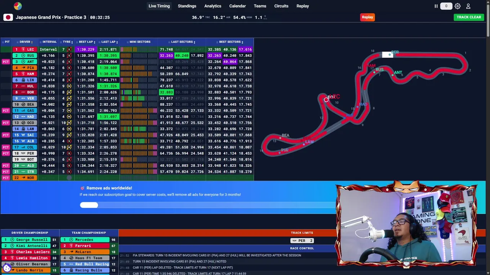Select the VER driver badge
This screenshot has height=275, width=490.
[x=24, y=99]
